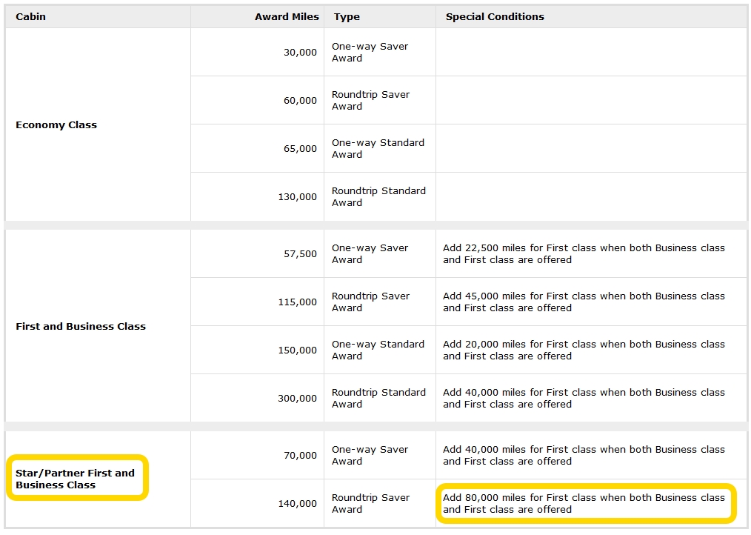Select the 70,000 award miles value
The width and height of the screenshot is (751, 535).
[300, 456]
